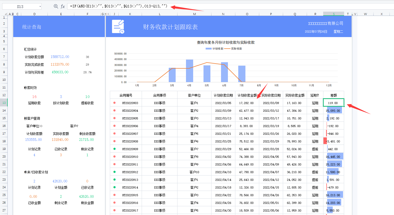Click the 计划收款总额 value 1588712.00
The image size is (394, 215).
[x=60, y=57]
